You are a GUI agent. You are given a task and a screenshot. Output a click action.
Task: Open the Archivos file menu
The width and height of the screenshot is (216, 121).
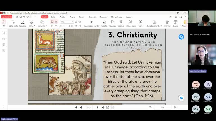point(7,17)
